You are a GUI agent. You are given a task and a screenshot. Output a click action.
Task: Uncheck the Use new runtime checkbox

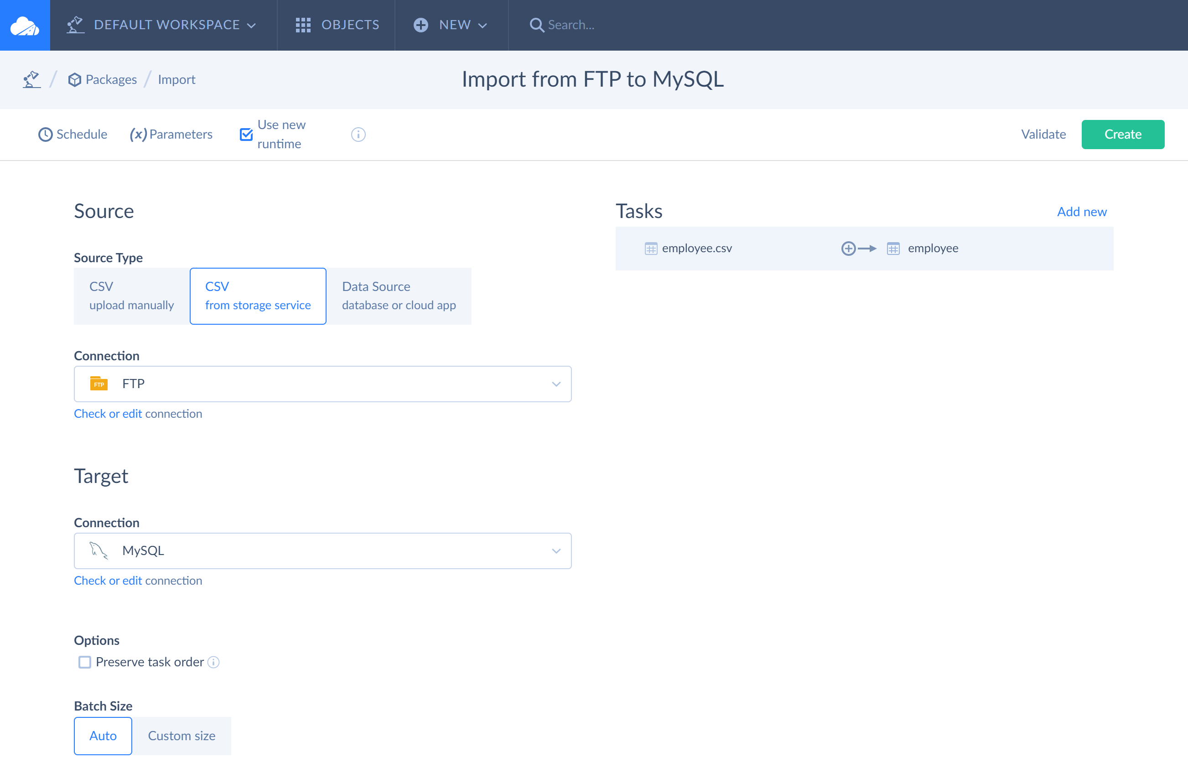pos(246,134)
